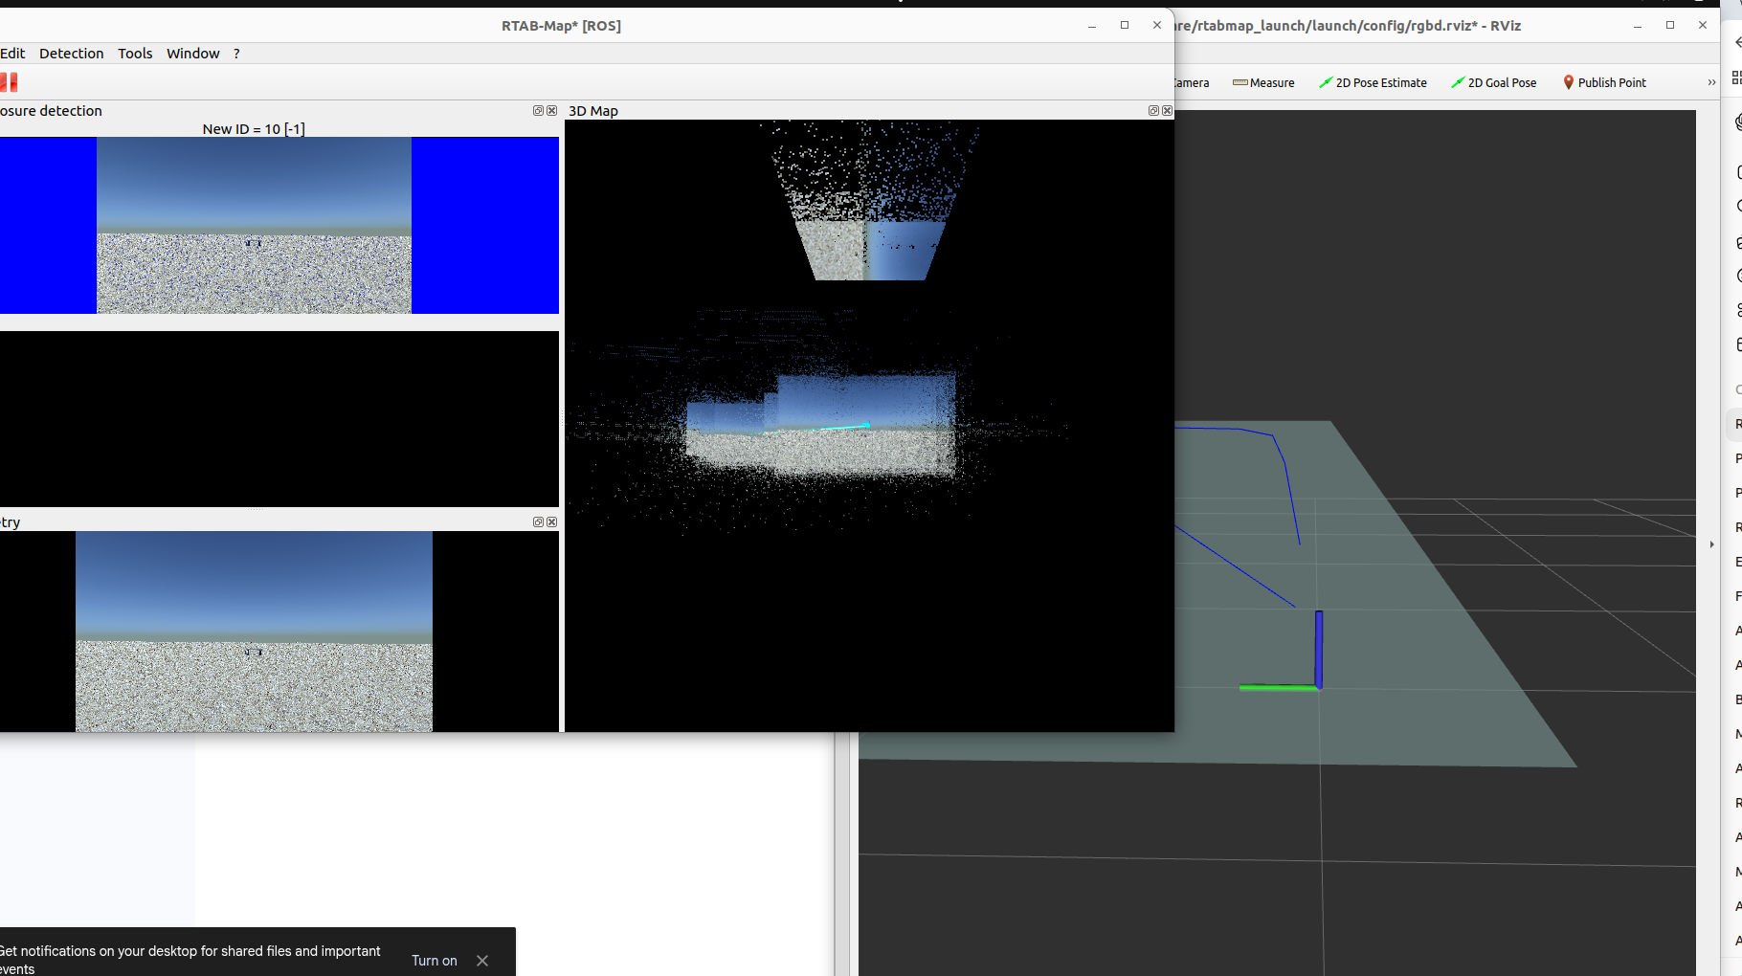Float the loop closure detection panel
Image resolution: width=1742 pixels, height=976 pixels.
point(538,111)
